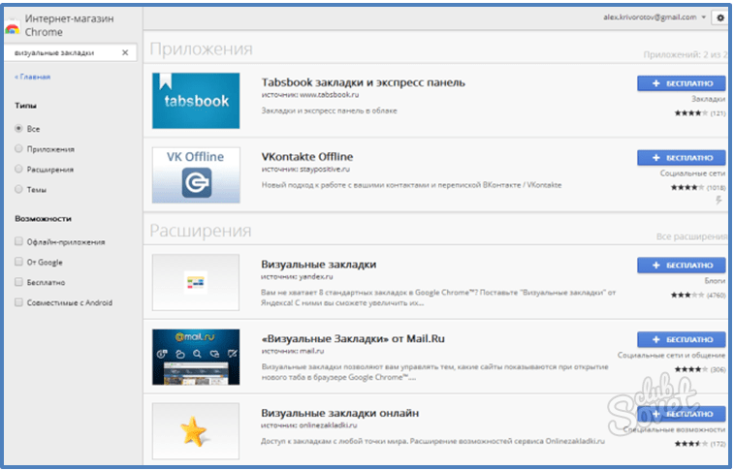734x471 pixels.
Task: Enable the От Google checkbox
Action: (x=18, y=262)
